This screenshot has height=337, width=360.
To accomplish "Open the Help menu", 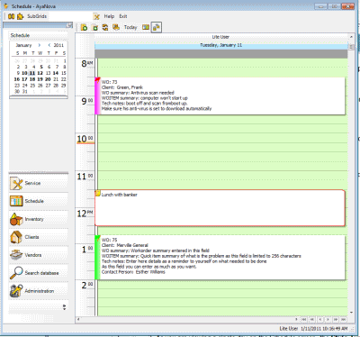I will click(109, 16).
